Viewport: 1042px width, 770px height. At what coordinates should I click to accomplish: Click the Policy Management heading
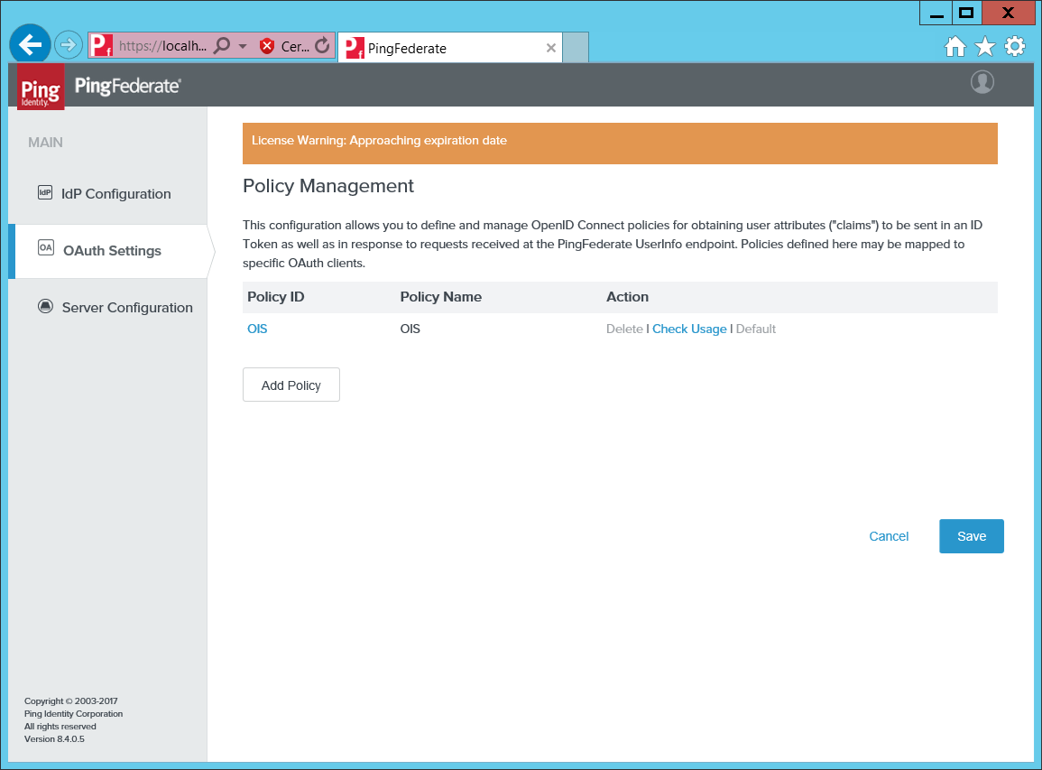(328, 186)
